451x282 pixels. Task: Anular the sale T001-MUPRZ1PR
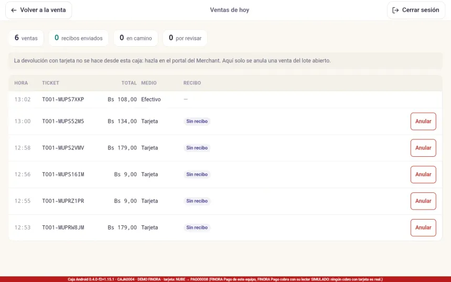click(423, 201)
